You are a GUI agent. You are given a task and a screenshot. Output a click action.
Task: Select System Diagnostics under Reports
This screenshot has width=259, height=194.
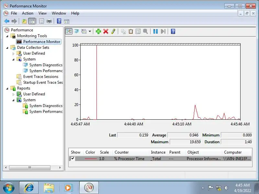pos(46,106)
